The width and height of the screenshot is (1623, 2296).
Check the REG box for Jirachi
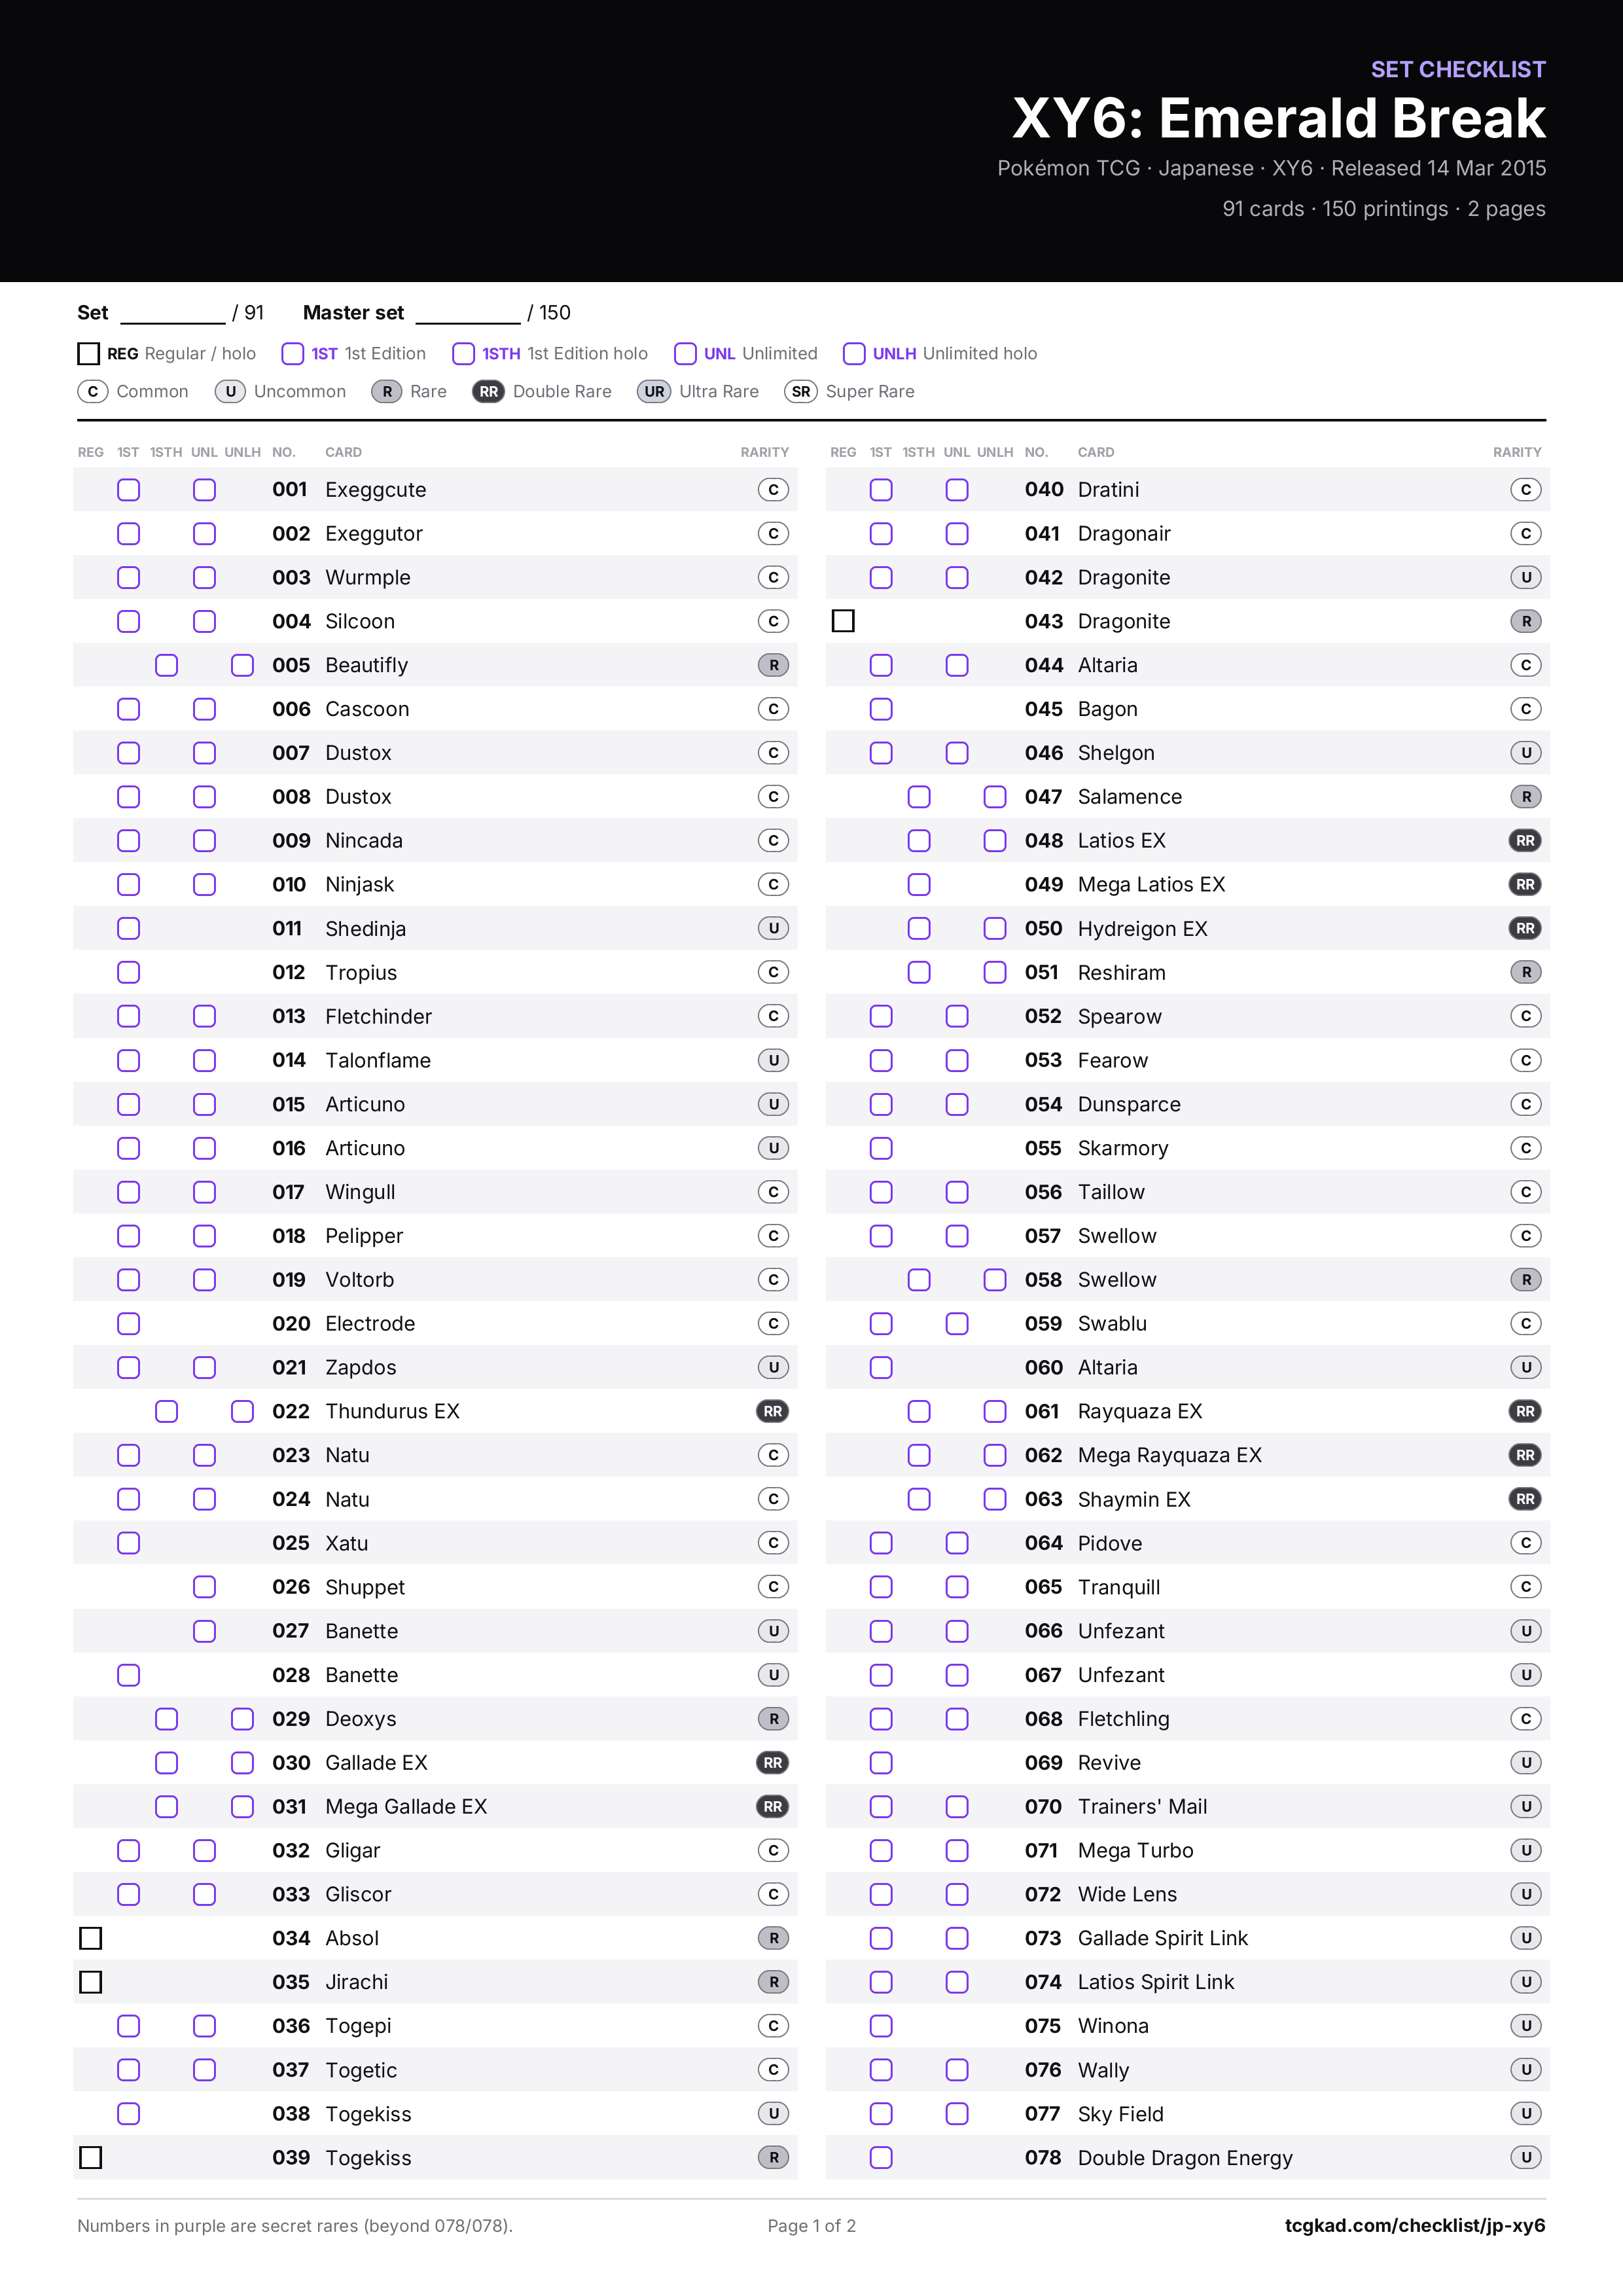coord(91,1982)
